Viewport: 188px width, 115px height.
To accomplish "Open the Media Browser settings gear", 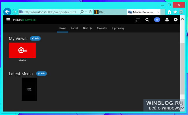I will tap(176, 20).
